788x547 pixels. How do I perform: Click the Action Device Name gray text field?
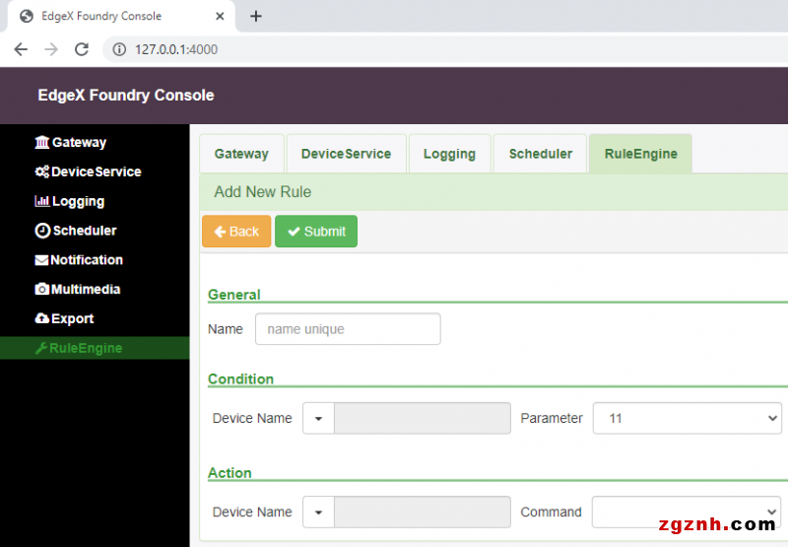point(423,512)
